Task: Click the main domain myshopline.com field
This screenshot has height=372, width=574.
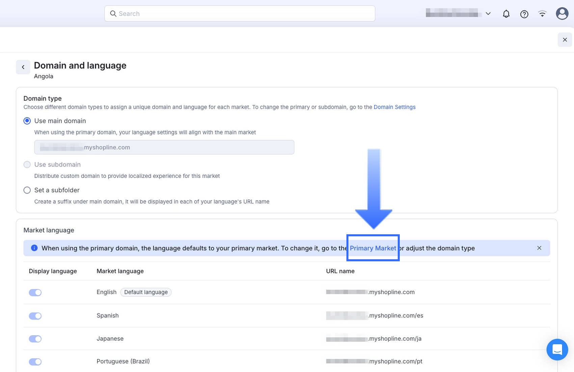Action: [x=164, y=147]
